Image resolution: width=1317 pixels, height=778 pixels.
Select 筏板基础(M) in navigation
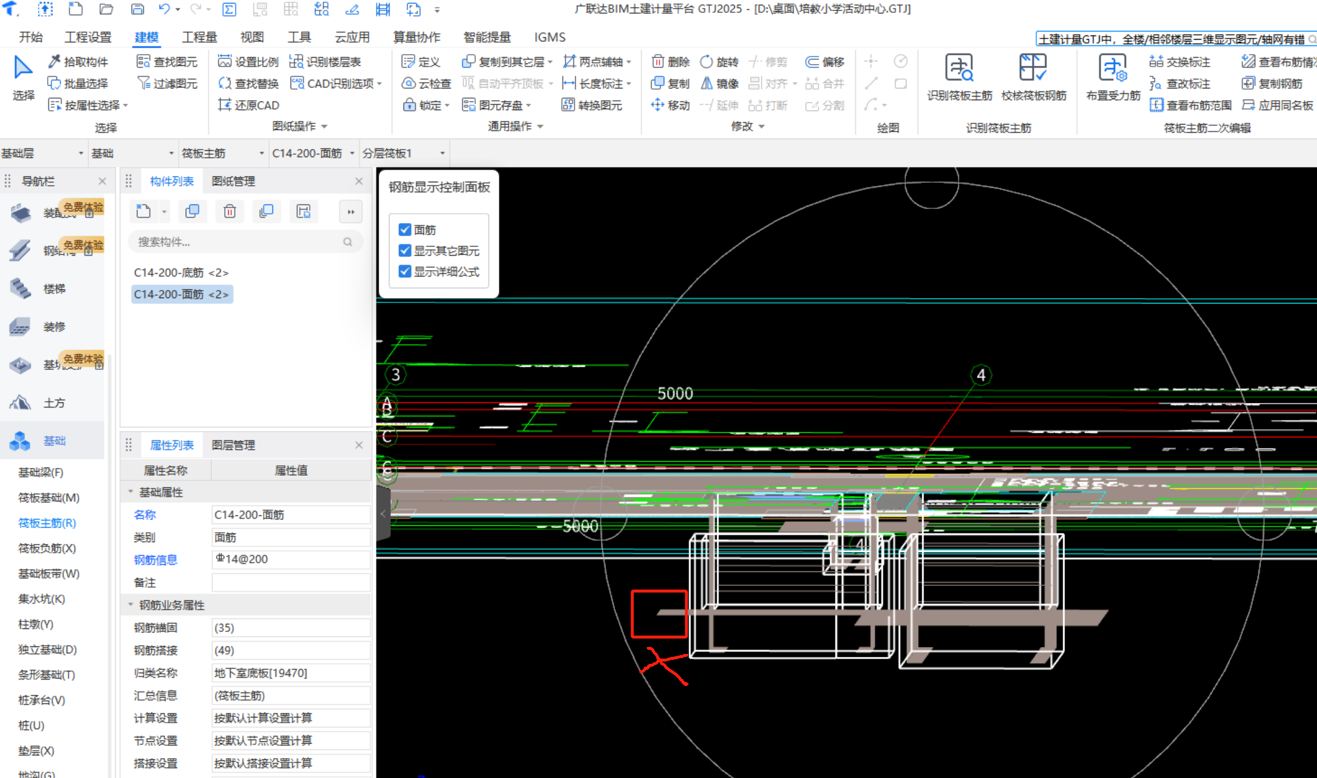click(49, 497)
